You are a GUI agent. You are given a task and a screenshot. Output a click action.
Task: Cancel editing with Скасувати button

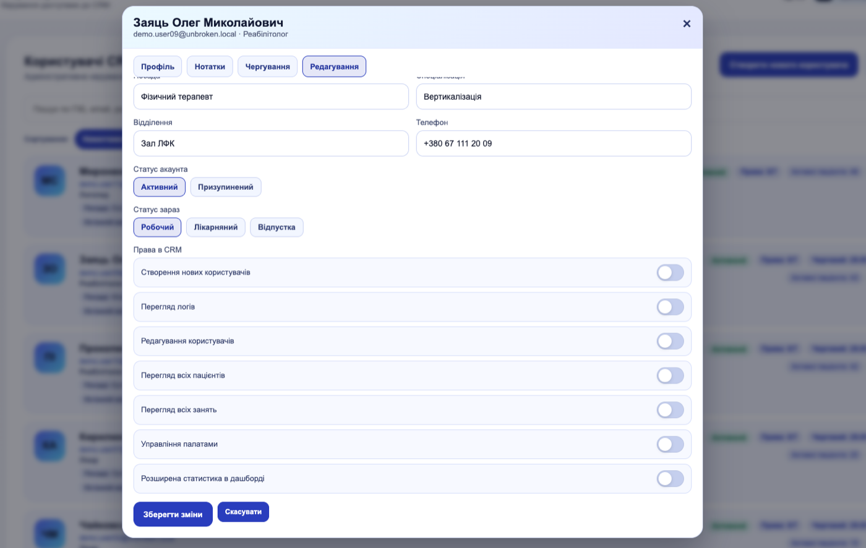243,512
